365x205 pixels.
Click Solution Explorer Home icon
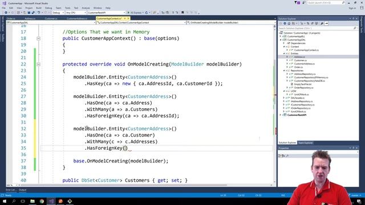click(x=289, y=23)
